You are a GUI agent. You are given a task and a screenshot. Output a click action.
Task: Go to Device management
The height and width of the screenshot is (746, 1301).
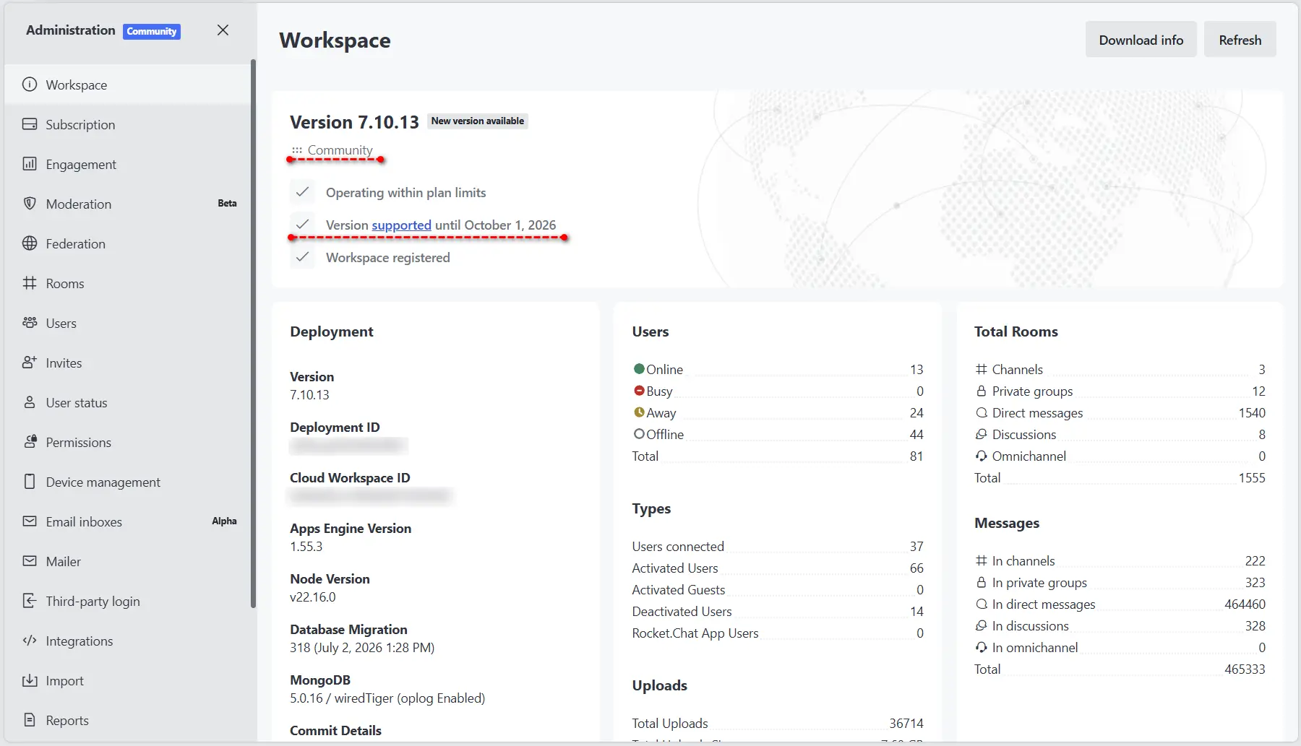[128, 482]
